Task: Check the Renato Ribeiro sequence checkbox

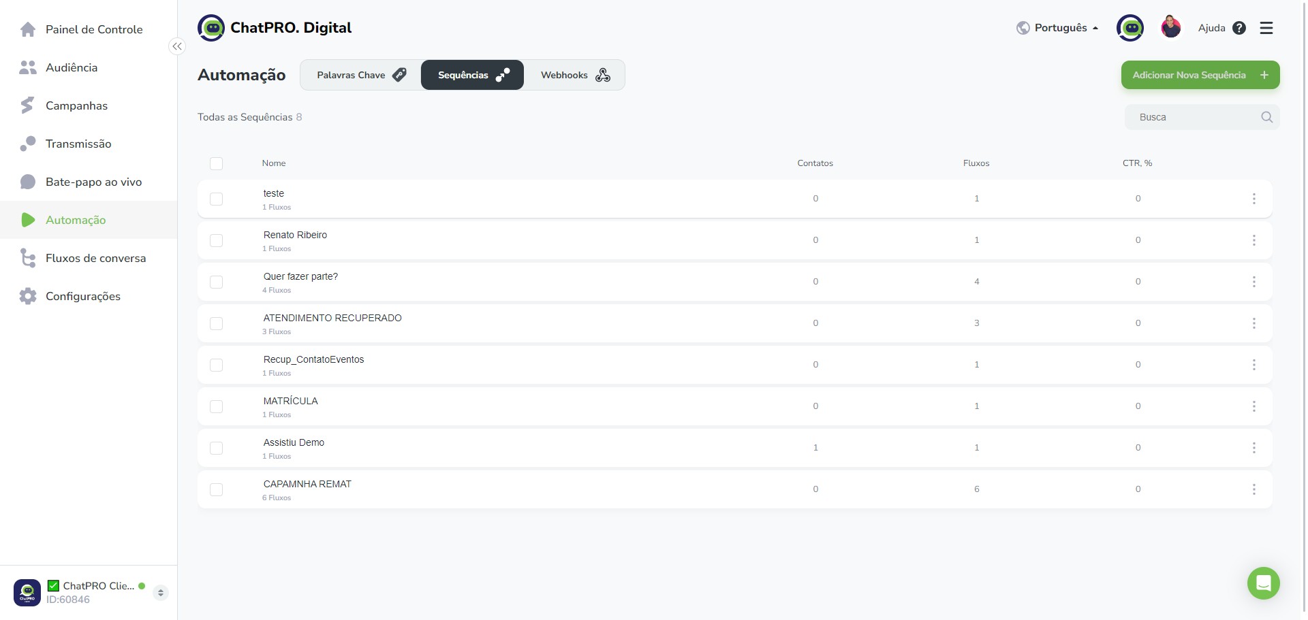Action: point(217,240)
